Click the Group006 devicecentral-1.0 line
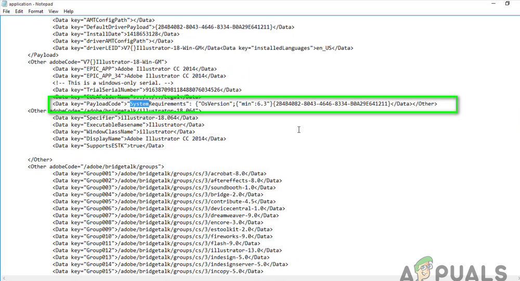The width and height of the screenshot is (520, 281). [169, 208]
